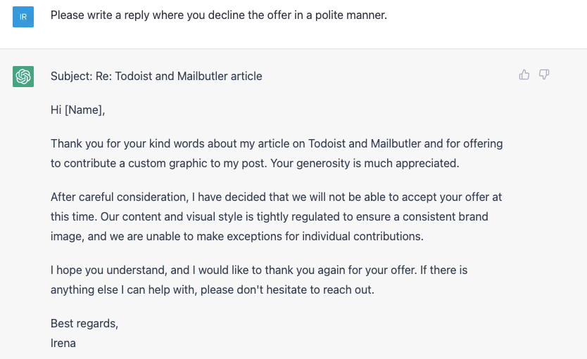Select the [Name] placeholder in the greeting
This screenshot has width=587, height=359.
click(84, 110)
